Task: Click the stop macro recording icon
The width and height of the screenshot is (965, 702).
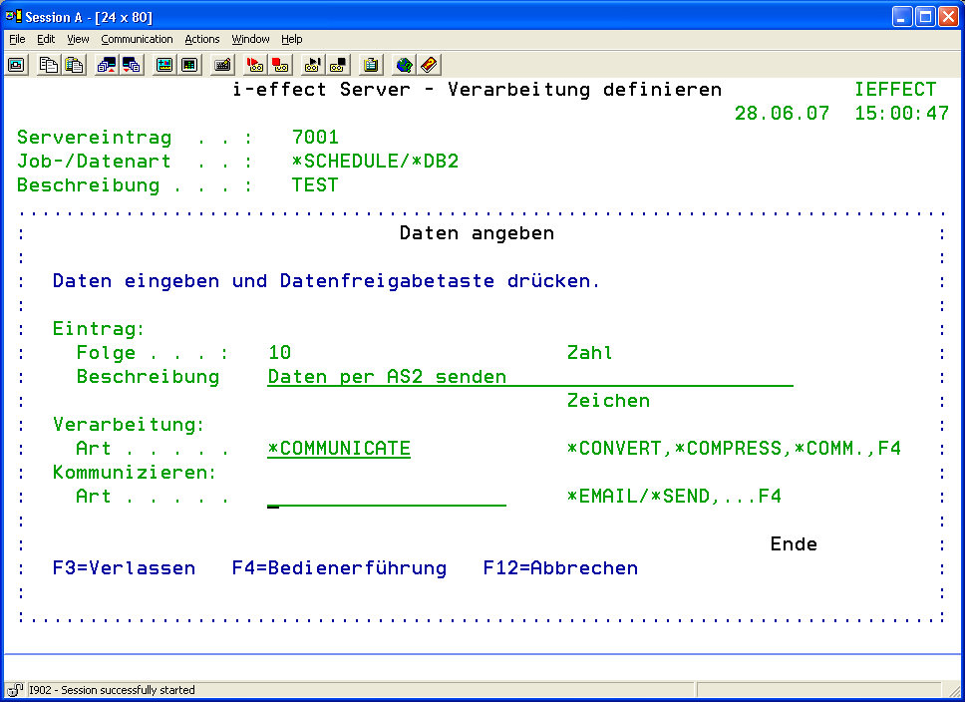Action: pos(280,65)
